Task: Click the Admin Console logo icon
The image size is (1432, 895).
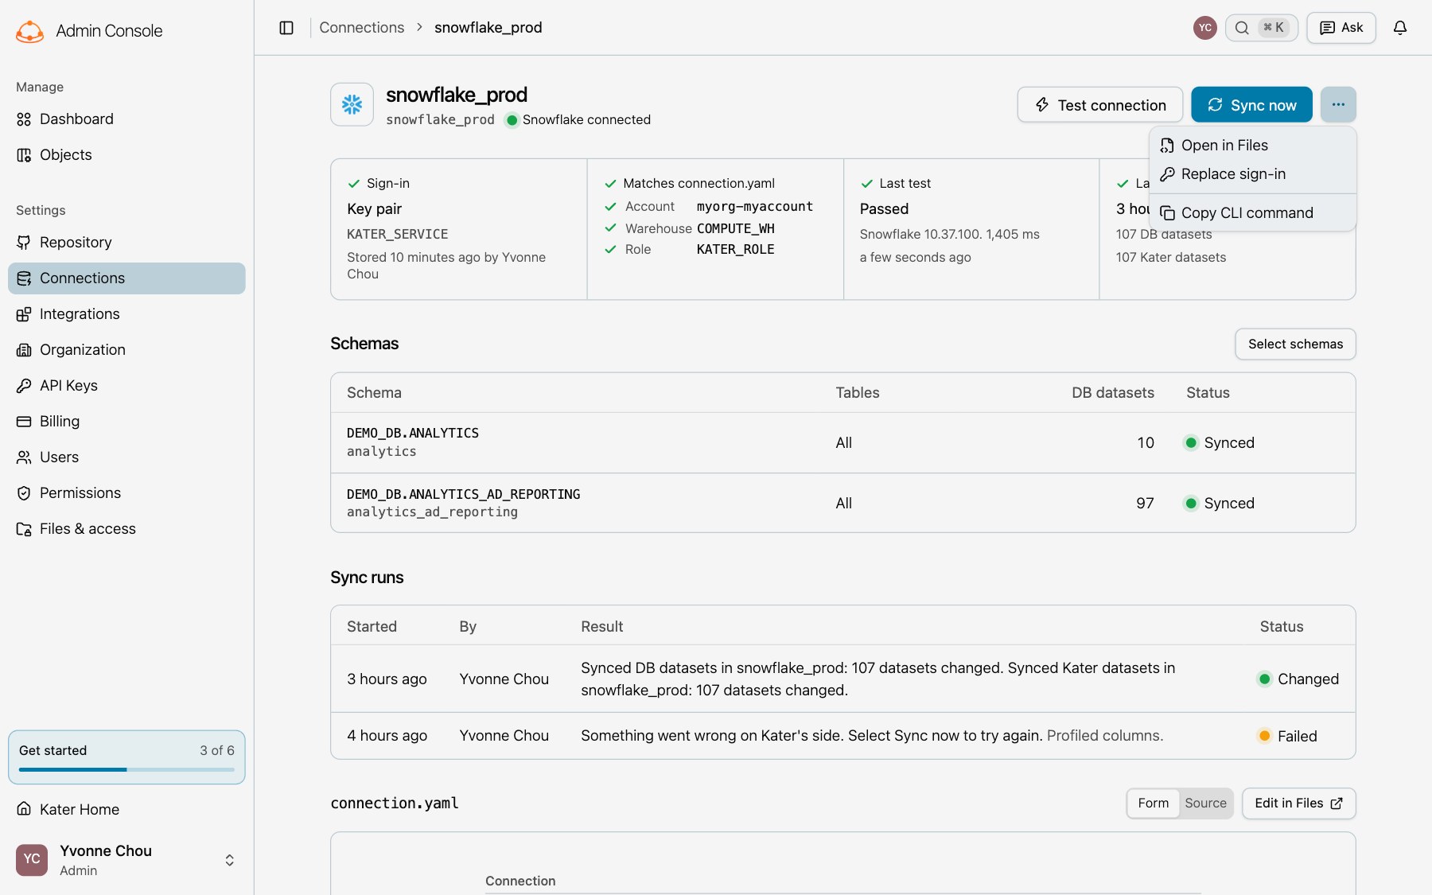Action: coord(29,31)
